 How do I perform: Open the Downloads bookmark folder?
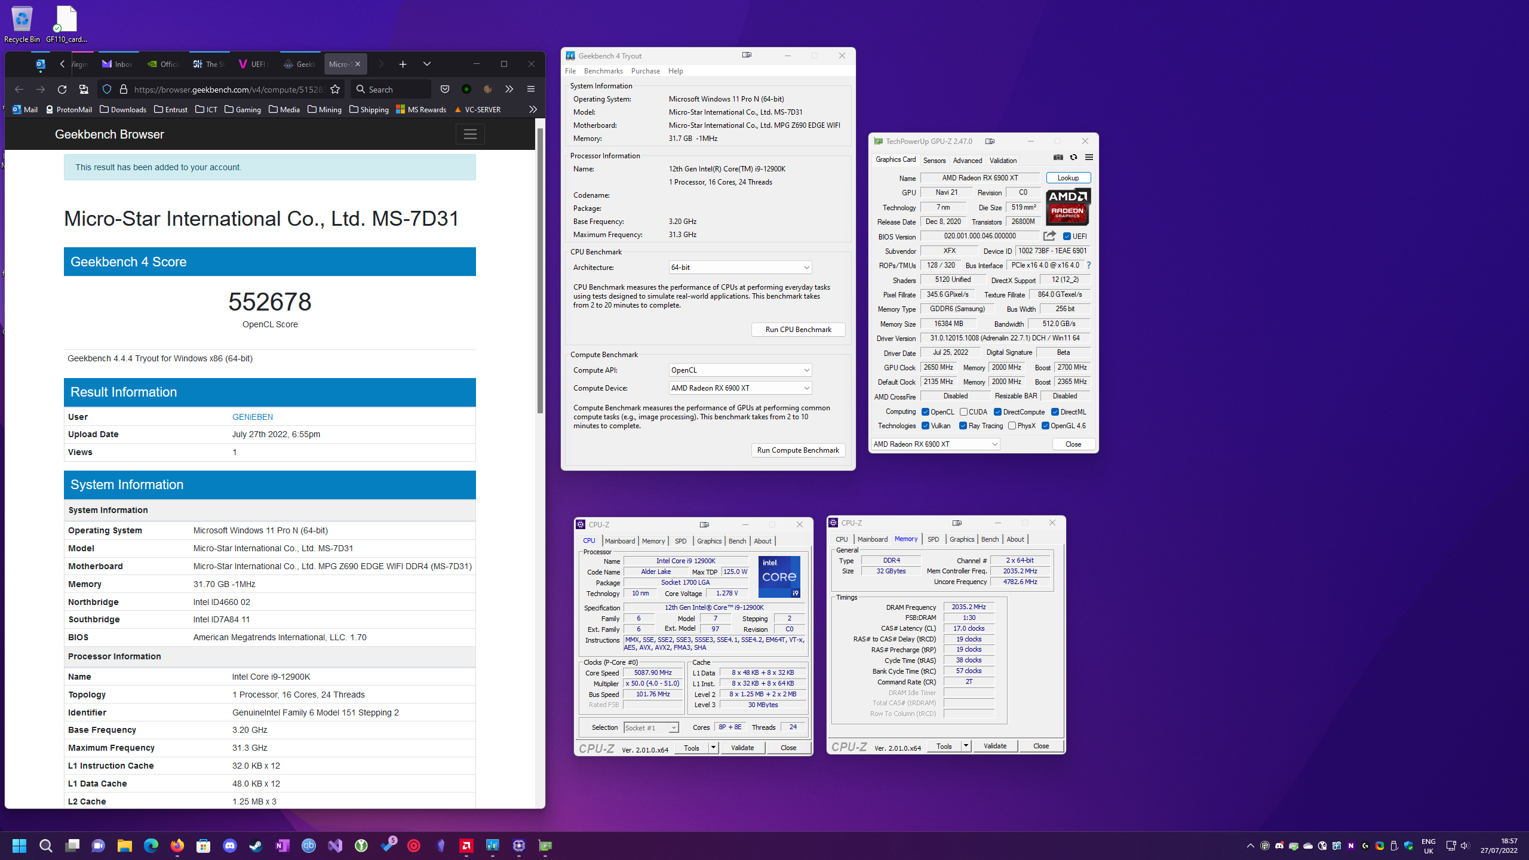coord(123,109)
